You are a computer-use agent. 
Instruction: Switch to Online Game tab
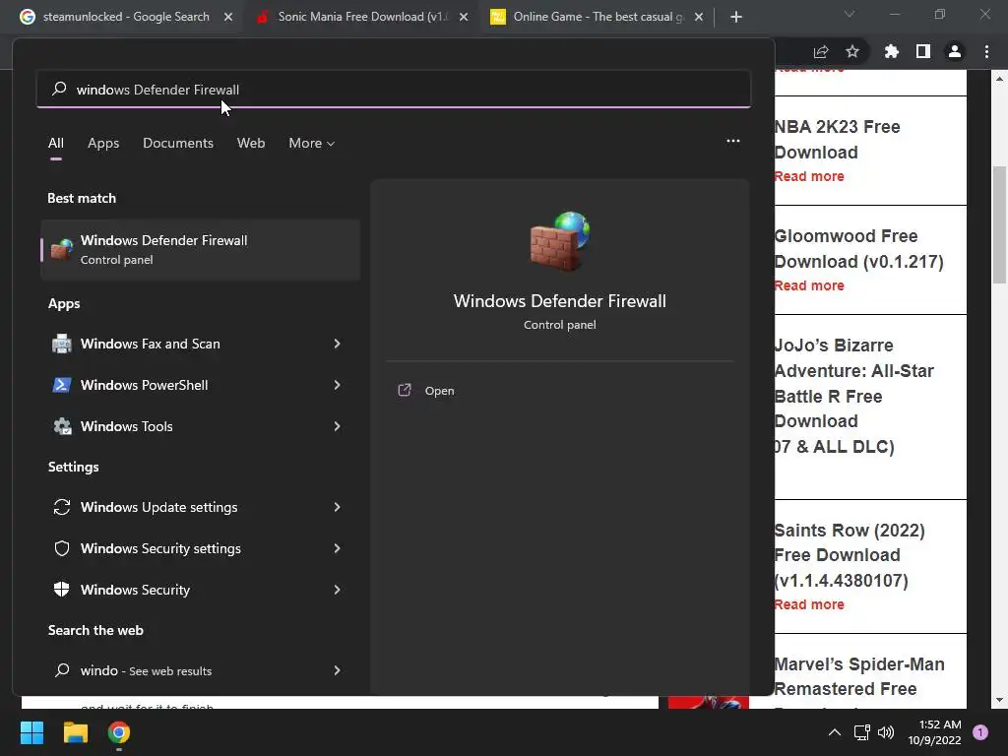[x=597, y=17]
